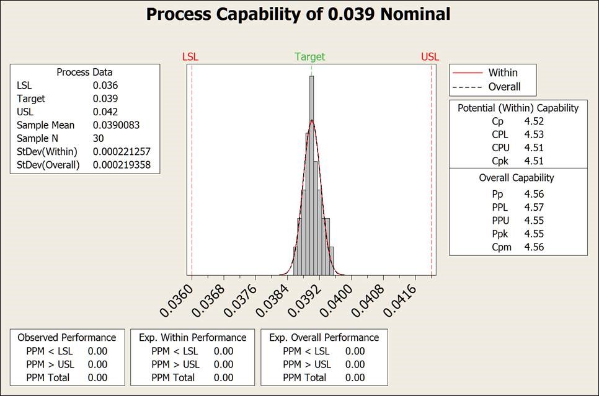
Task: Select the LSL label above the histogram
Action: [190, 57]
